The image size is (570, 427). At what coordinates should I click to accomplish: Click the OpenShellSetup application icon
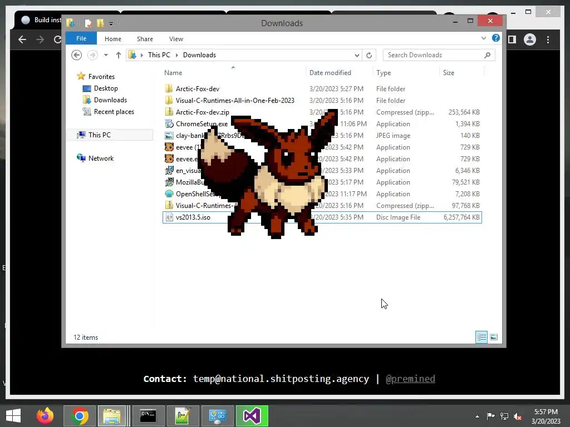tap(169, 194)
